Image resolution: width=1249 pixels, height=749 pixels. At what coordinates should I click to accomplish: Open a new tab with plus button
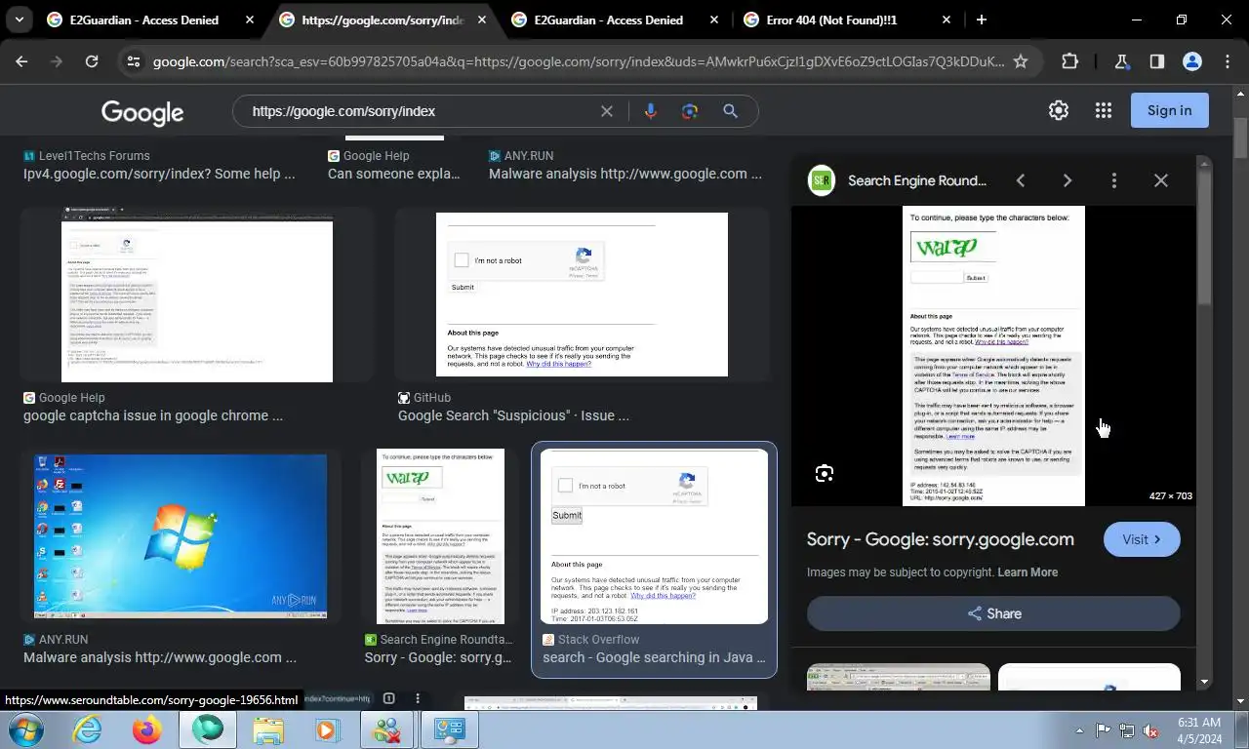coord(982,20)
